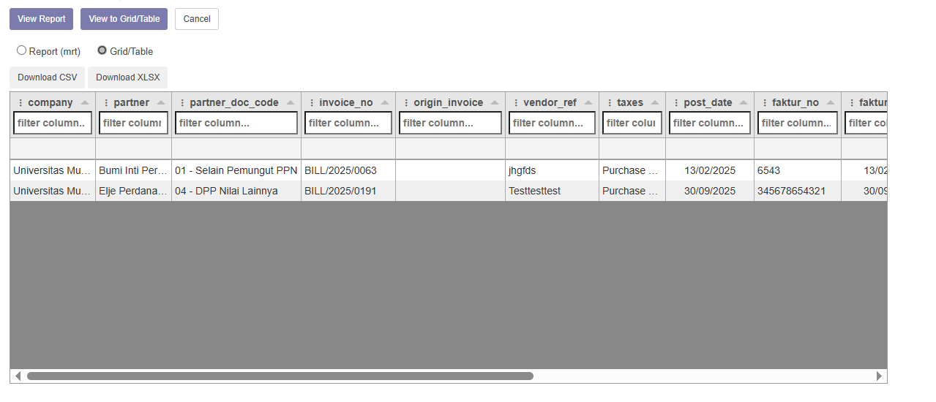Select the Grid/Table radio option
936x402 pixels.
[x=102, y=51]
